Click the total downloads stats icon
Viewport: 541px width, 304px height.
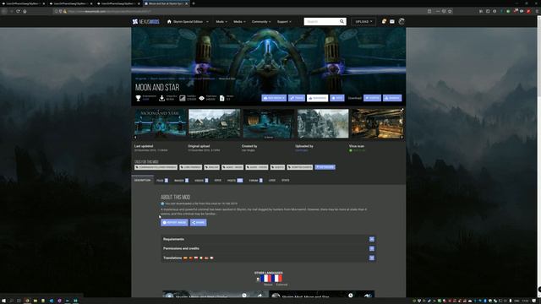183,98
